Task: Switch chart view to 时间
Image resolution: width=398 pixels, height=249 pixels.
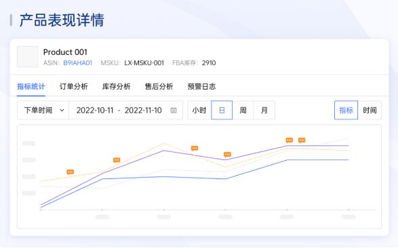Action: [x=370, y=111]
